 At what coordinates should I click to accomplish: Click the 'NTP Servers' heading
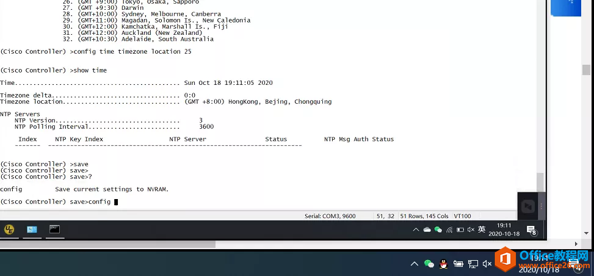click(x=20, y=114)
